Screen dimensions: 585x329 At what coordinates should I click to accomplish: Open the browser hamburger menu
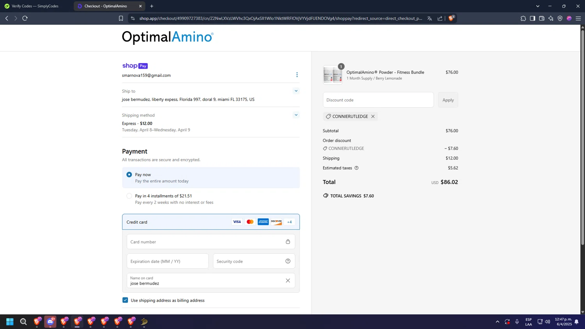(578, 18)
